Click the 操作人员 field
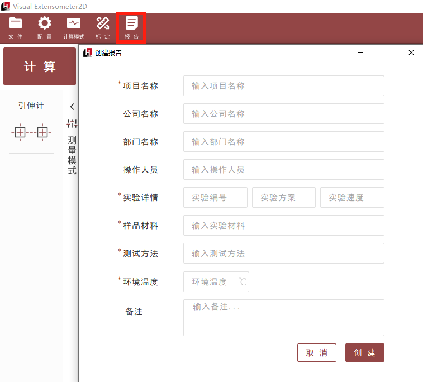 [x=283, y=170]
